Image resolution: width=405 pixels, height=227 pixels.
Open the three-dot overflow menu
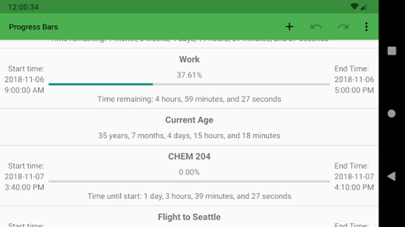(366, 27)
